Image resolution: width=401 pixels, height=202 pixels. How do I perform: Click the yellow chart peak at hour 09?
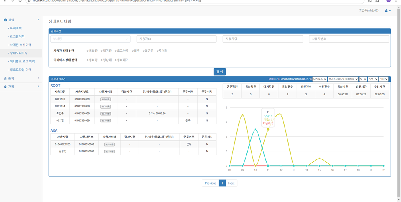click(x=242, y=115)
